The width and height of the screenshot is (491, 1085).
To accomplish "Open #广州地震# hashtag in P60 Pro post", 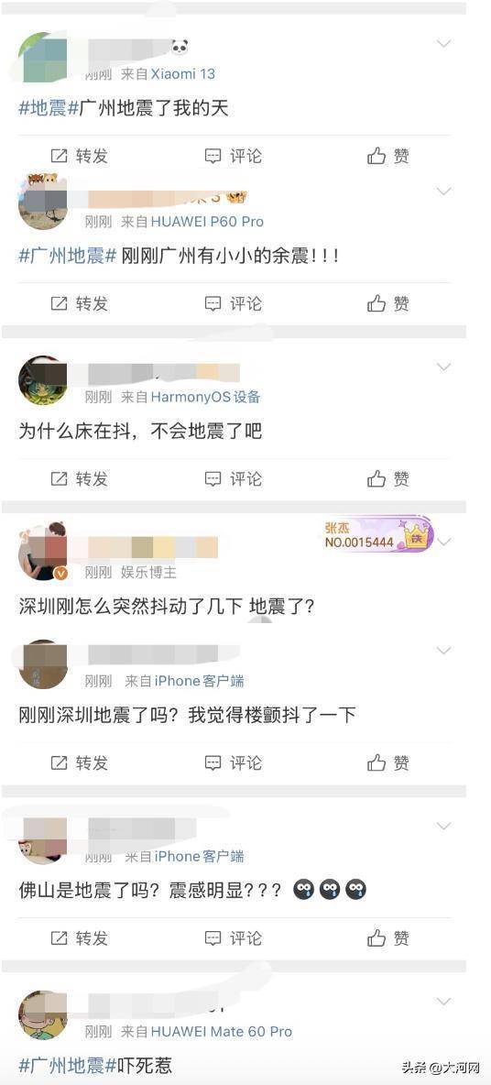I will pos(67,256).
